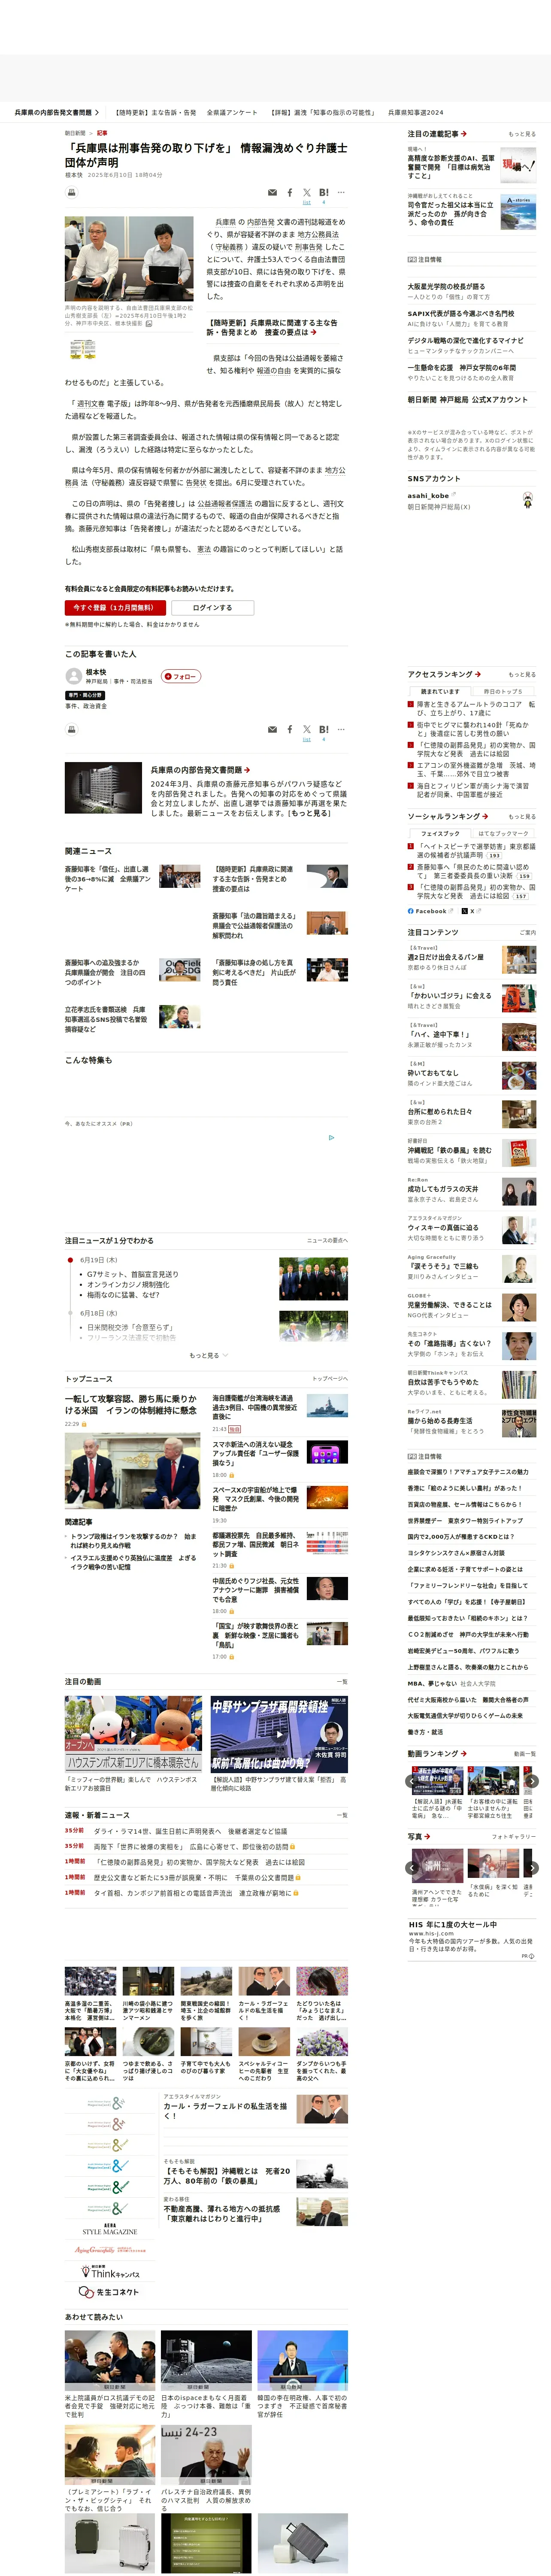This screenshot has height=2576, width=551.
Task: Share on X from the top share bar
Action: (307, 193)
